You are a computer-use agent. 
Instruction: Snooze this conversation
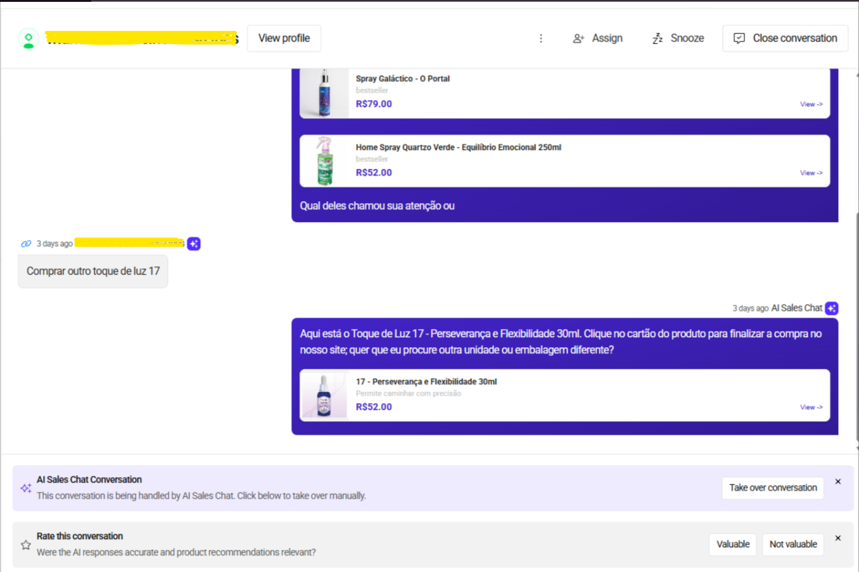click(x=678, y=39)
